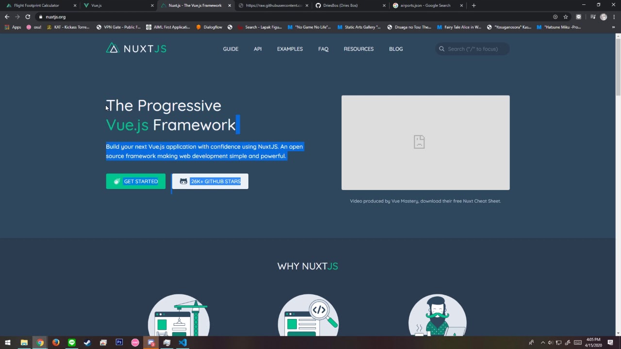The height and width of the screenshot is (349, 621).
Task: Open network settings from system tray
Action: click(x=559, y=343)
